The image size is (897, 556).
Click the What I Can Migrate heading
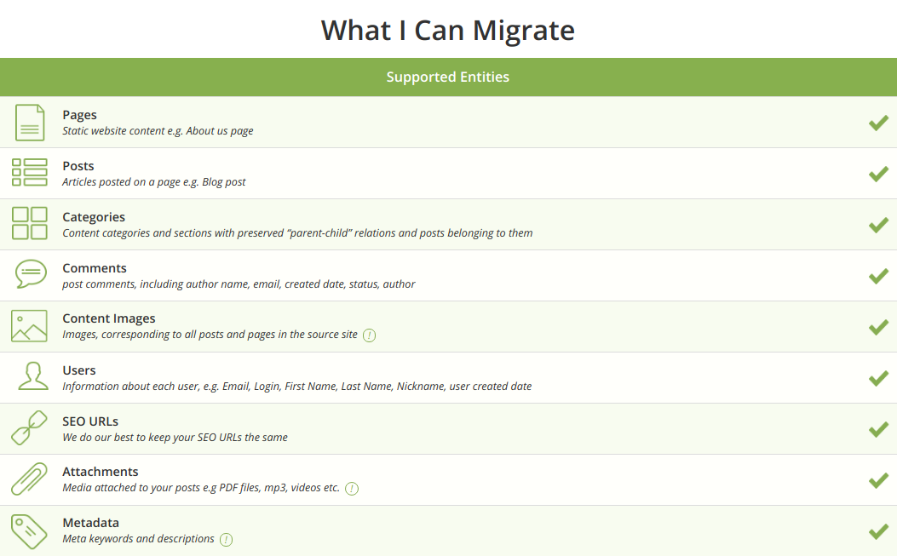(448, 31)
